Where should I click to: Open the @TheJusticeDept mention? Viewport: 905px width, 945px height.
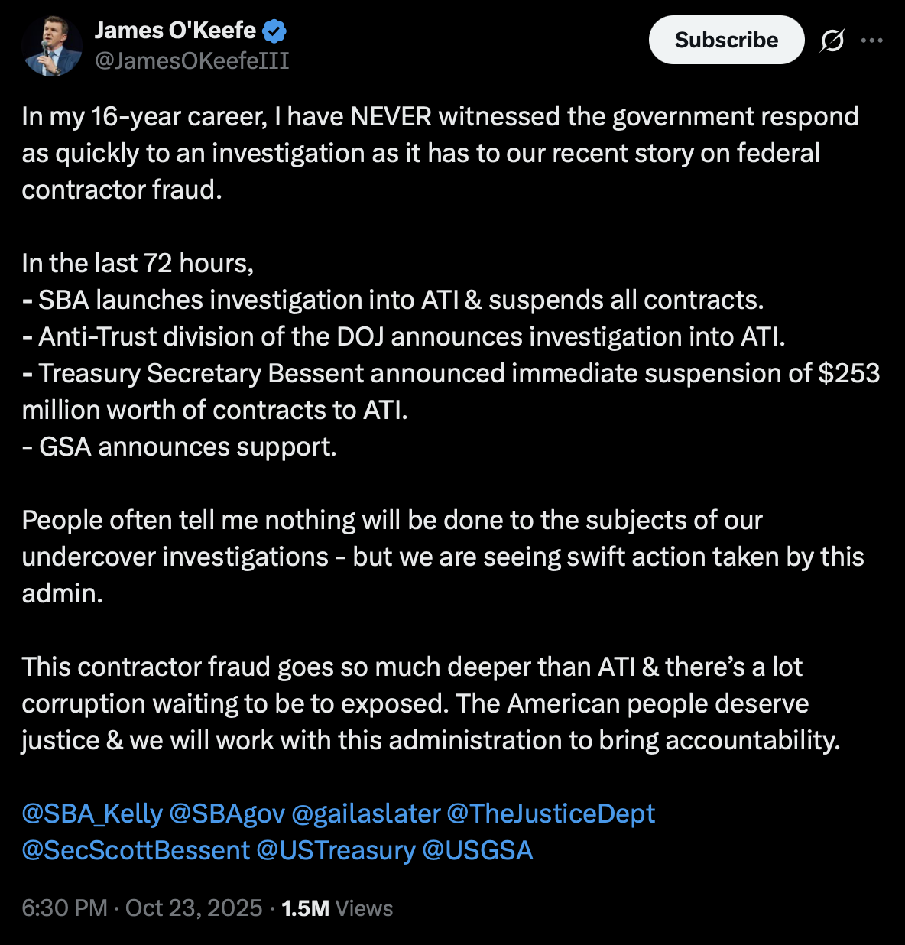tap(550, 813)
